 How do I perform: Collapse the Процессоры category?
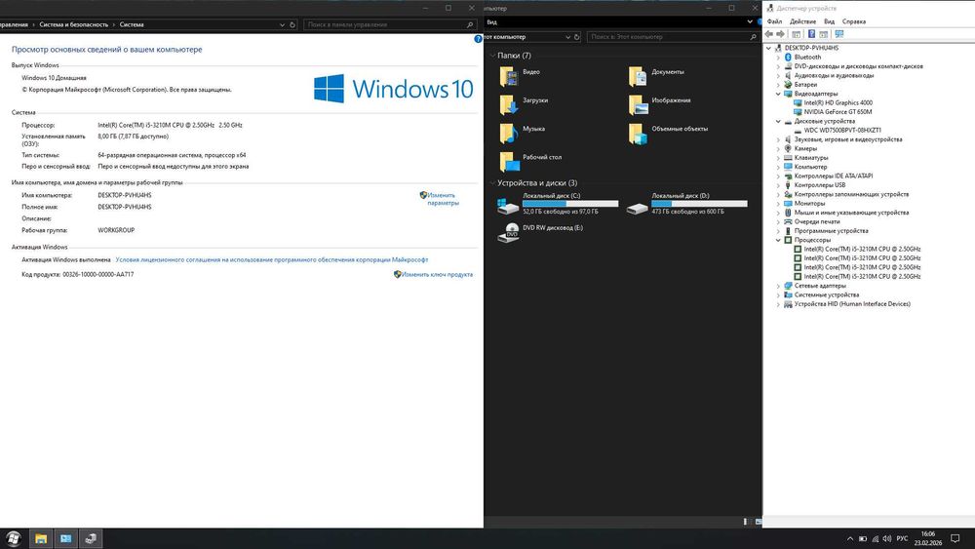pyautogui.click(x=778, y=240)
